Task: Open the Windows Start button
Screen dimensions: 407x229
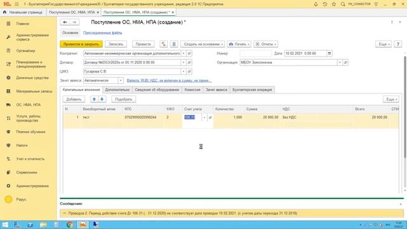Action: click(5, 225)
